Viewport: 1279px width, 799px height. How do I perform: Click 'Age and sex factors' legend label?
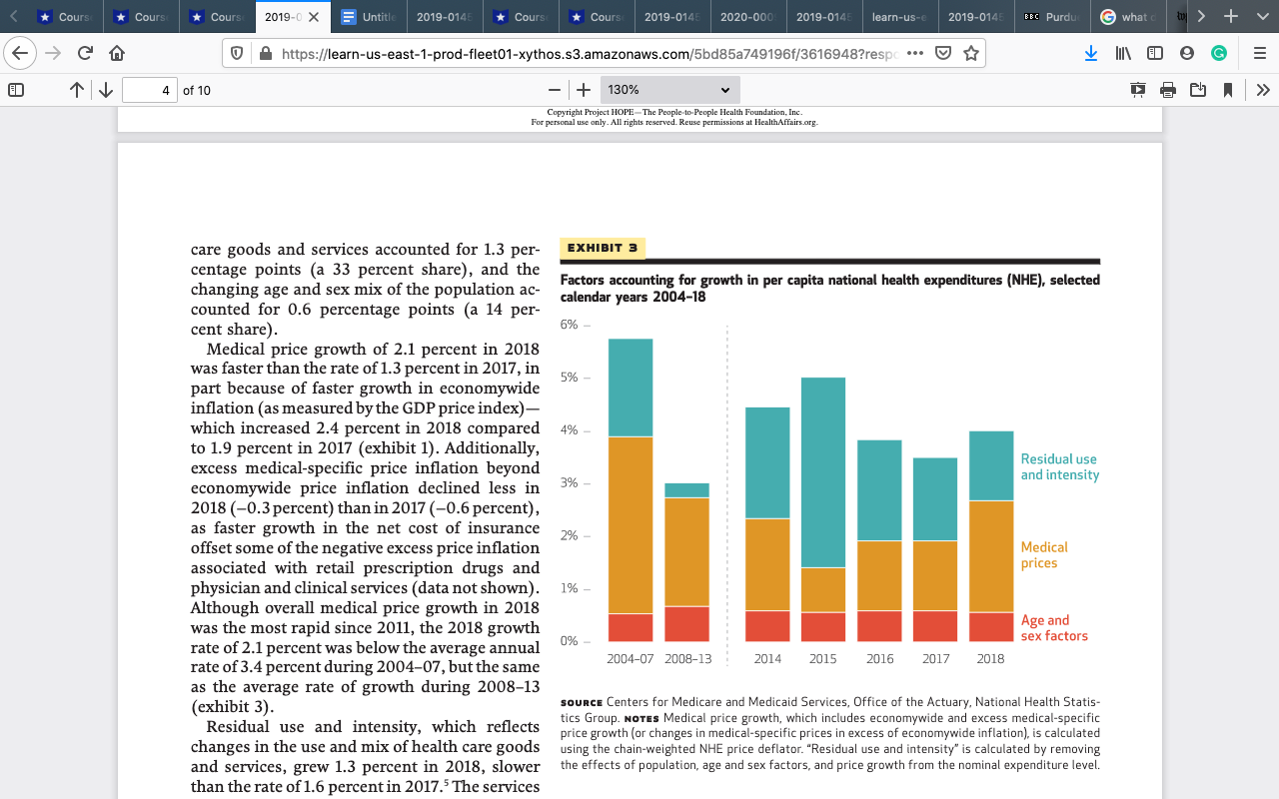[1054, 628]
